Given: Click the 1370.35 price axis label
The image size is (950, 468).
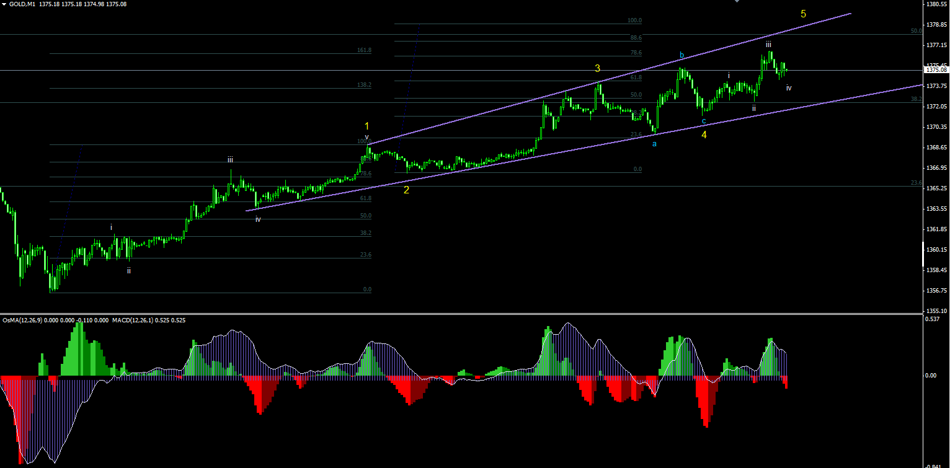Looking at the screenshot, I should click(x=935, y=127).
